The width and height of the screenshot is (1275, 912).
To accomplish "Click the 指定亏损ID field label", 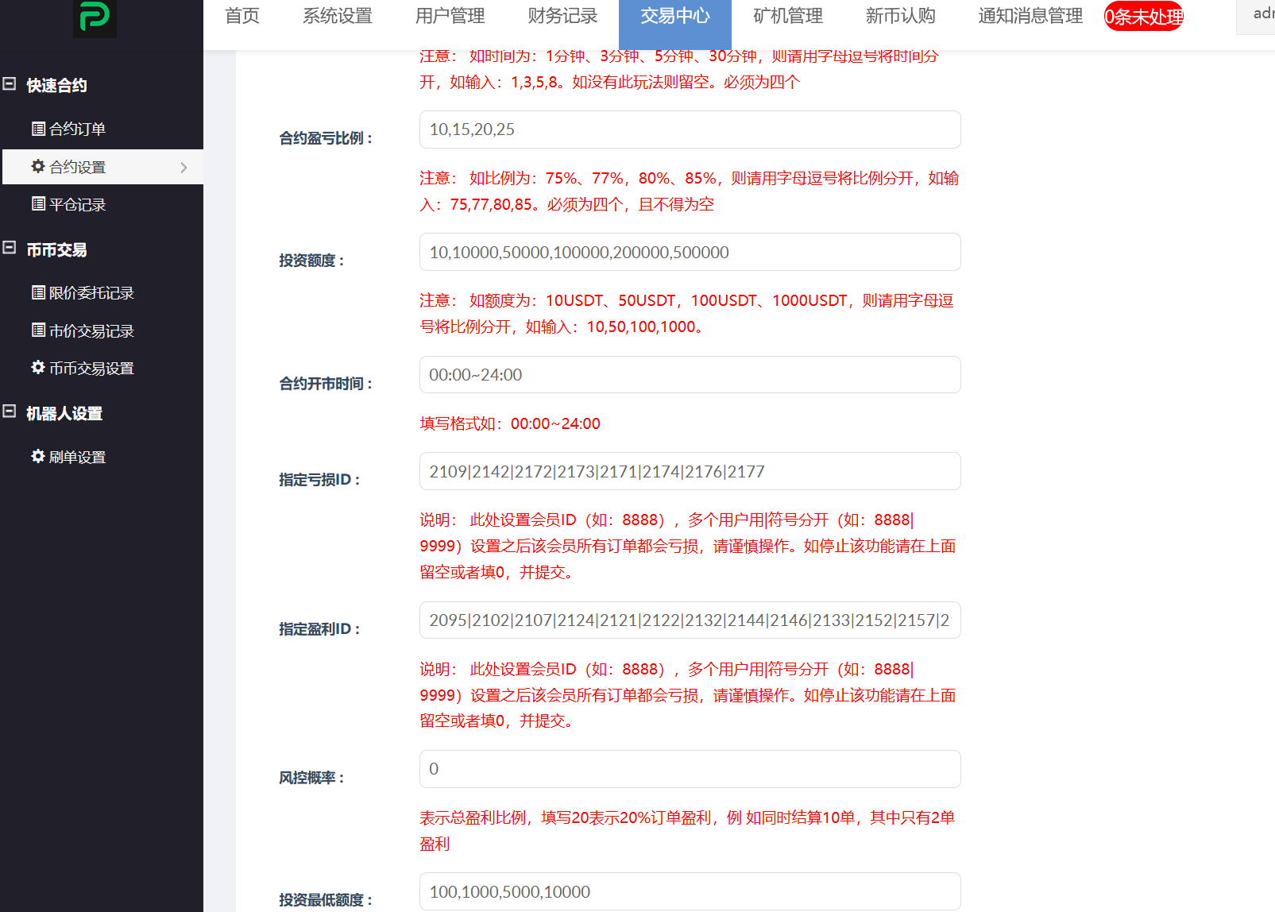I will (x=319, y=480).
